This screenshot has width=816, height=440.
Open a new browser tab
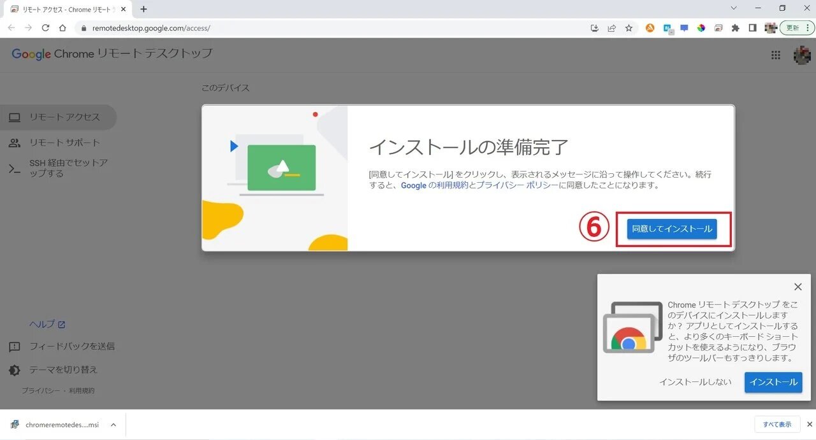pyautogui.click(x=143, y=9)
